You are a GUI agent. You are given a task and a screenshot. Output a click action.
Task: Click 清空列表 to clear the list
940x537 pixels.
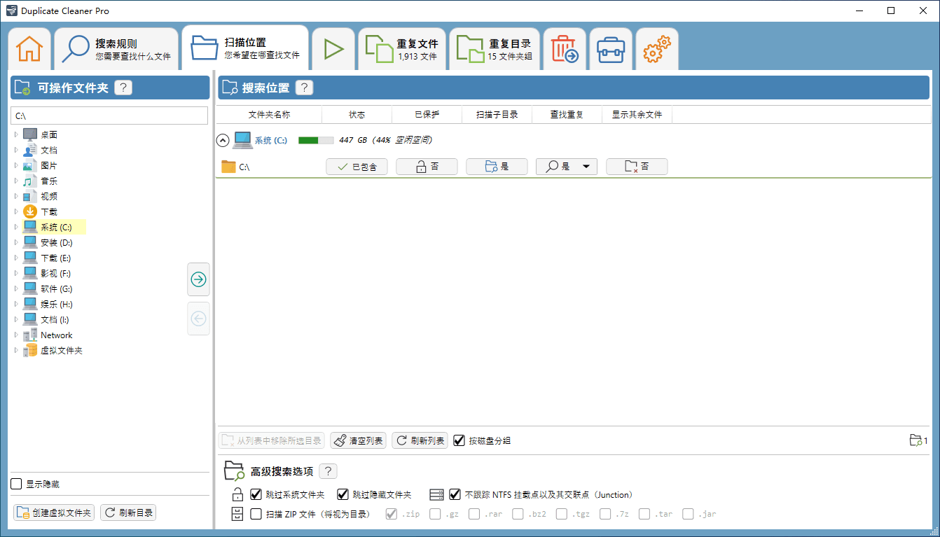tap(358, 440)
